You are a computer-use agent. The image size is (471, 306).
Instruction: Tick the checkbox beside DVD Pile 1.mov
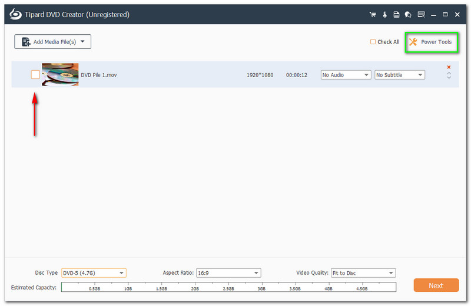35,74
